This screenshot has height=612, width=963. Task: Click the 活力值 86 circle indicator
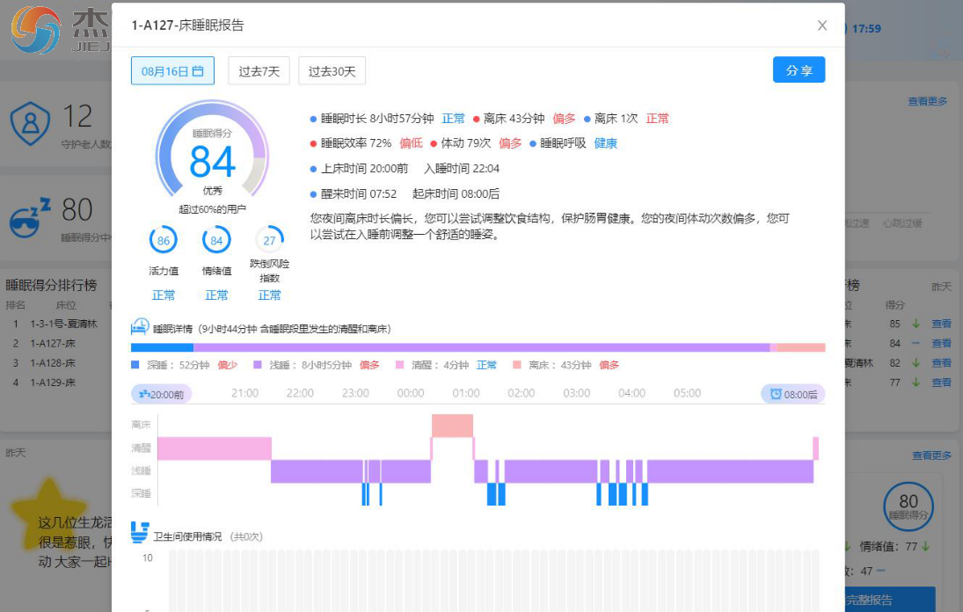pyautogui.click(x=163, y=240)
